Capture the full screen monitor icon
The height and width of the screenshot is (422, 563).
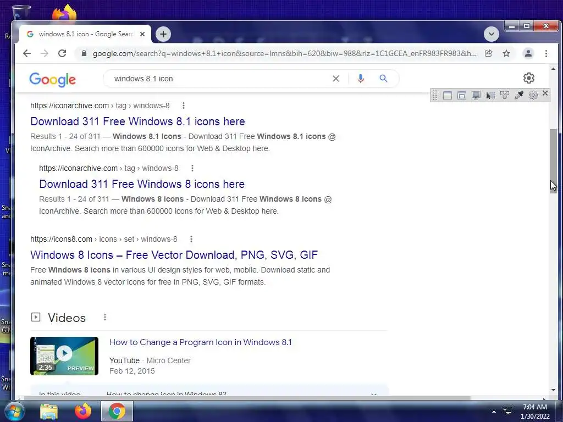click(x=476, y=96)
